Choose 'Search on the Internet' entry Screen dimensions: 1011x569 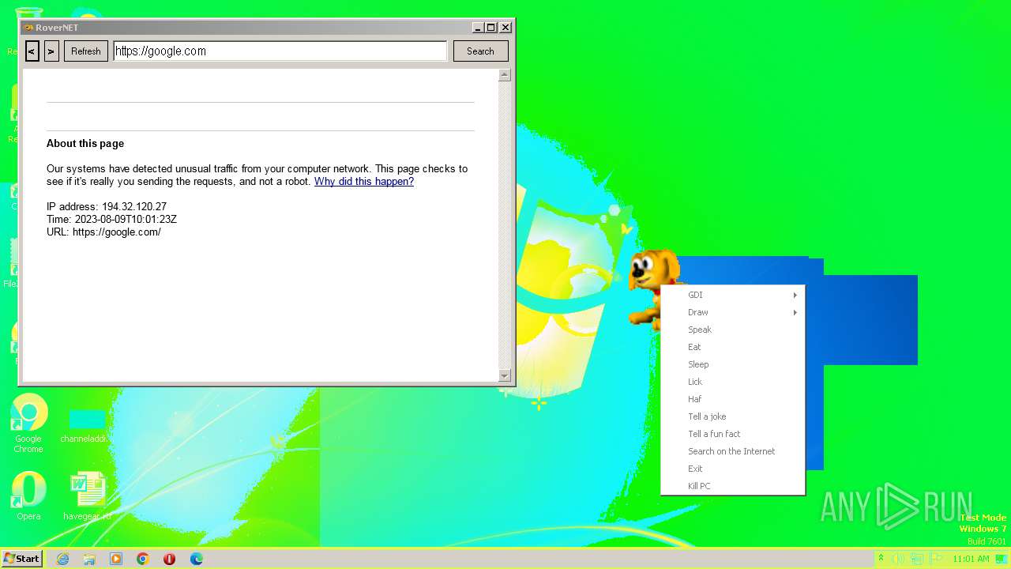[x=733, y=451]
